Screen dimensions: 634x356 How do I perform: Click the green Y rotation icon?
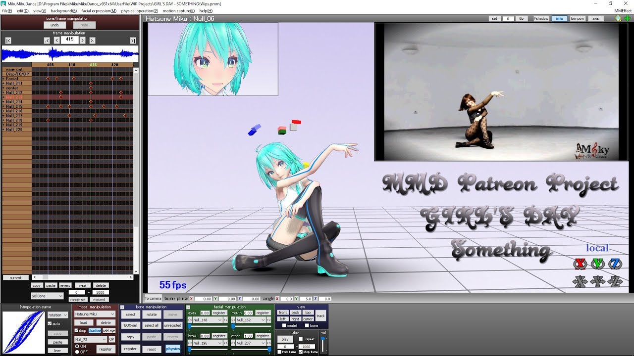click(x=597, y=264)
